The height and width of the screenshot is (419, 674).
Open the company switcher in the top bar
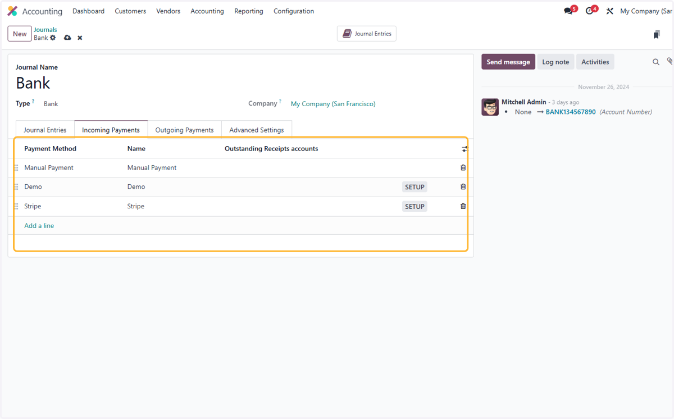point(646,11)
